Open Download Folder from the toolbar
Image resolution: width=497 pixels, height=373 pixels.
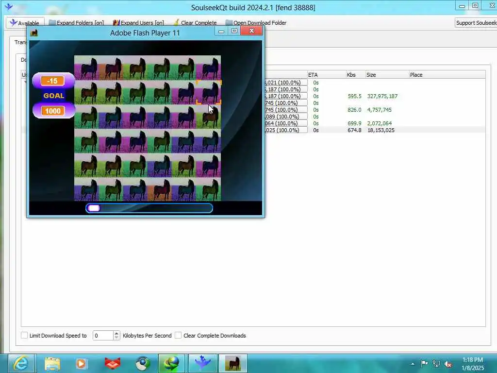click(x=256, y=23)
